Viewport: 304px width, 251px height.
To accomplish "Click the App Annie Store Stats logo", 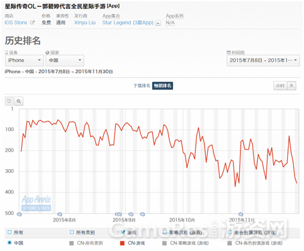I will (x=37, y=203).
